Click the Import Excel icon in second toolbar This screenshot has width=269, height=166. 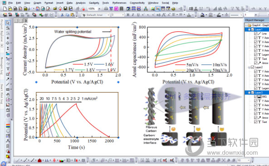pos(17,15)
